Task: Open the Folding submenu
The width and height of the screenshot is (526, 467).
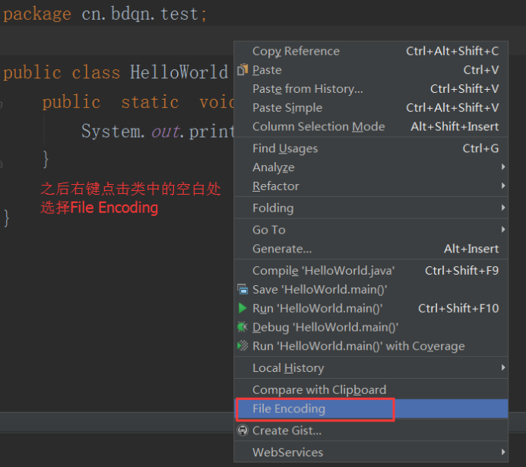Action: (371, 208)
